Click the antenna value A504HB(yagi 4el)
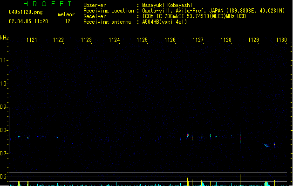Viewport: 293px width, 186px height. tap(164, 22)
